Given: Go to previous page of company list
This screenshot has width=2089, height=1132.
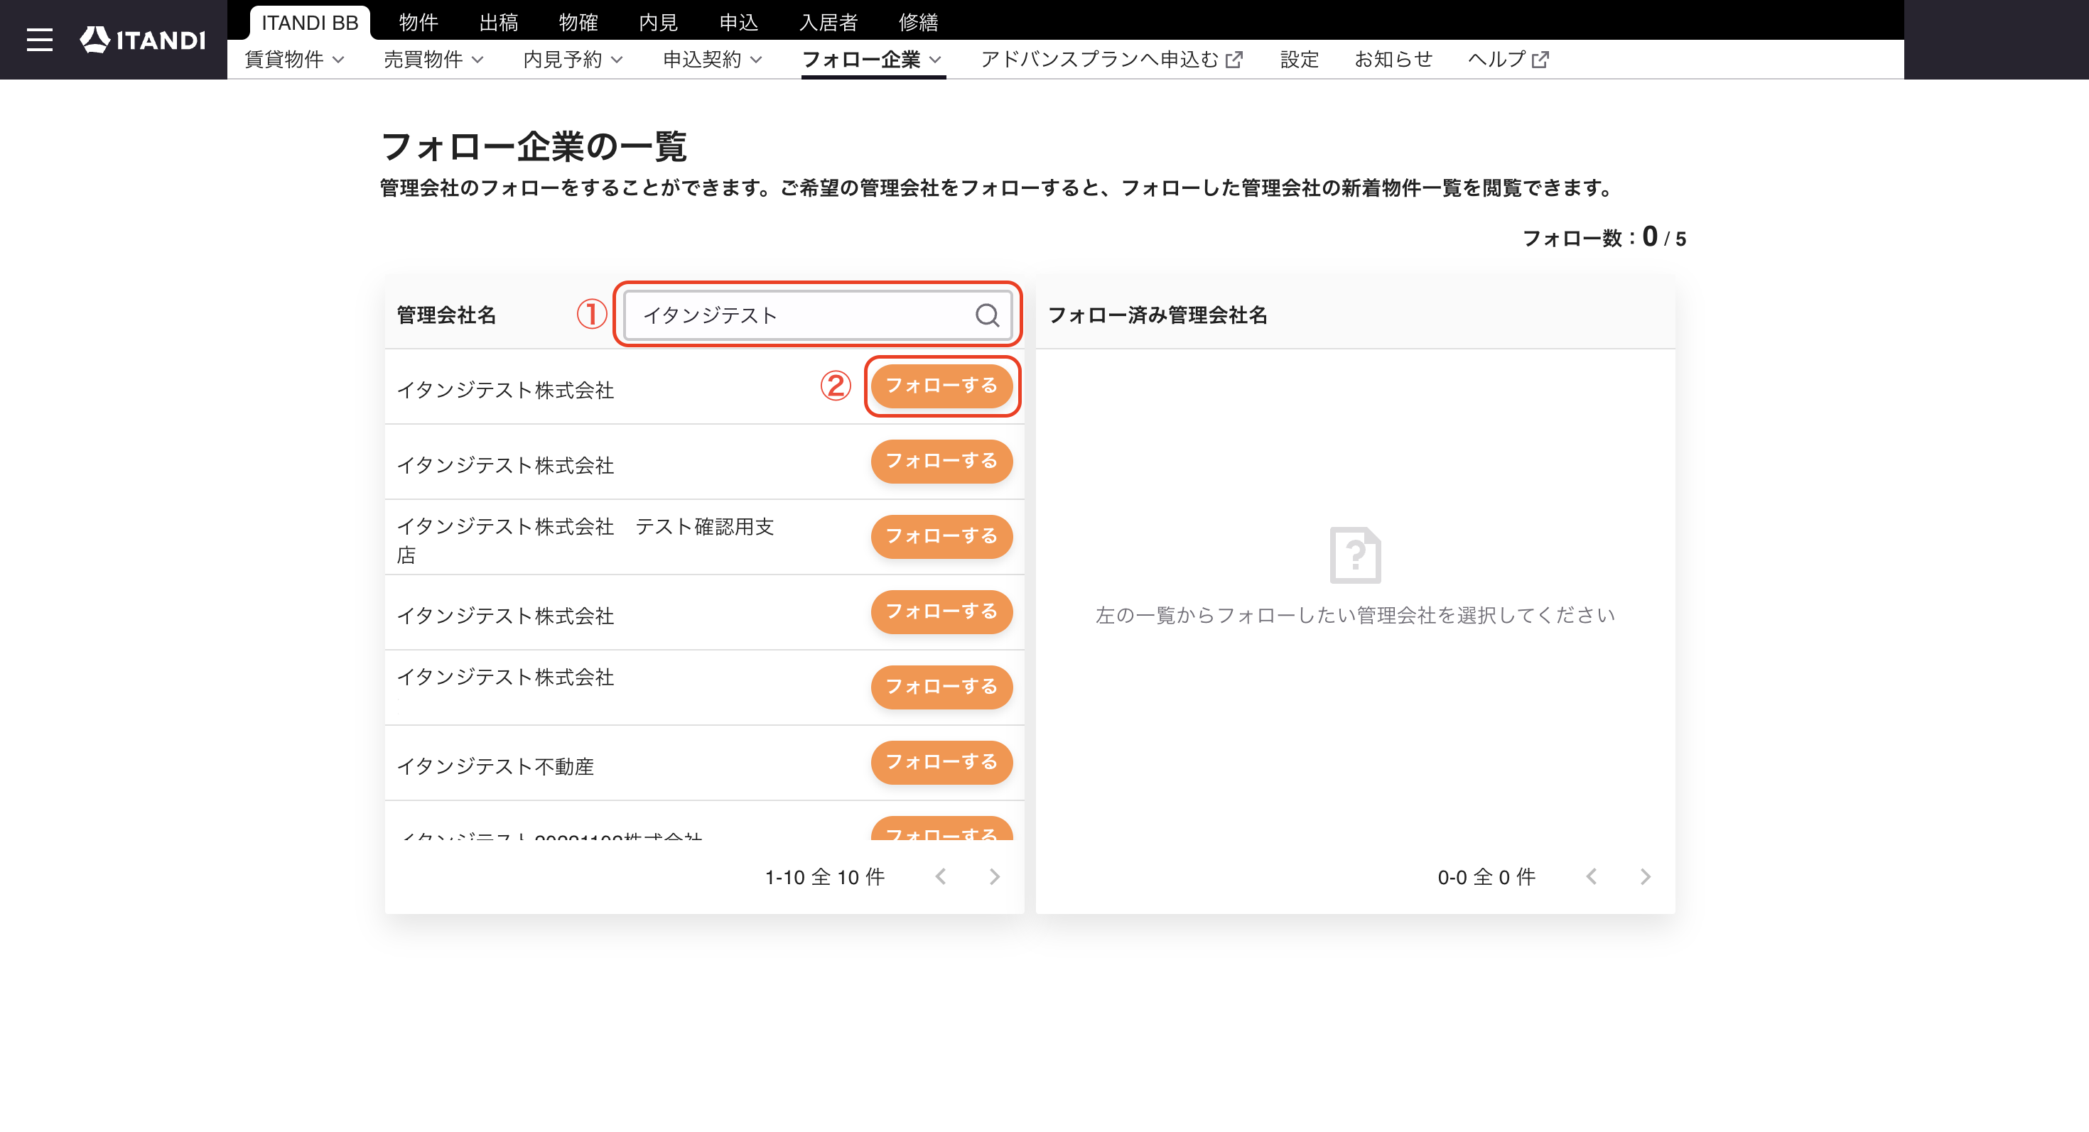Looking at the screenshot, I should coord(941,876).
